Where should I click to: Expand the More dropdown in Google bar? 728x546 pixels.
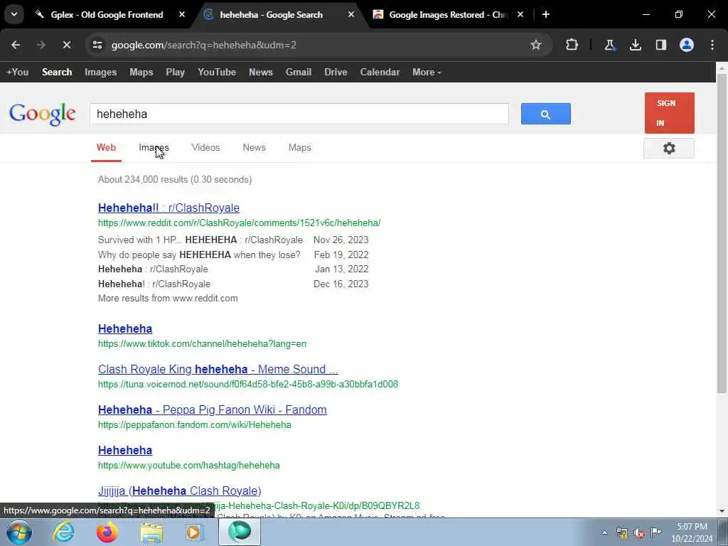click(427, 73)
